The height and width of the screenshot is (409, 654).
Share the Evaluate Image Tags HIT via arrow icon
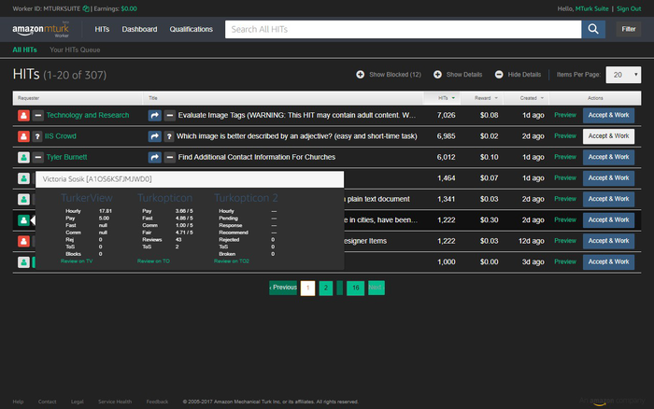(x=155, y=115)
